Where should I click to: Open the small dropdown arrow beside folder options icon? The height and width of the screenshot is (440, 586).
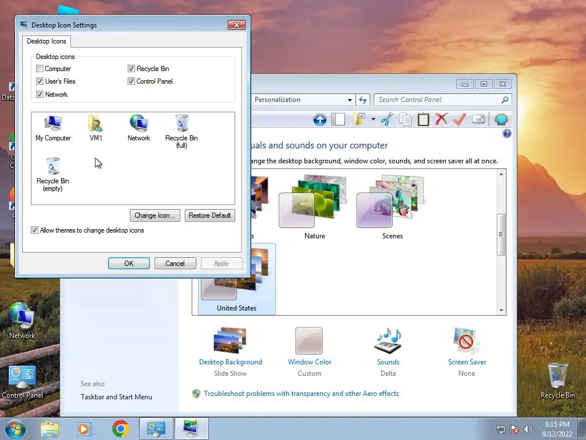coord(373,120)
